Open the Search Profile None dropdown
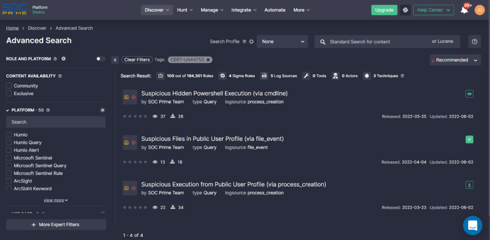Viewport: 490px width, 240px height. 282,42
